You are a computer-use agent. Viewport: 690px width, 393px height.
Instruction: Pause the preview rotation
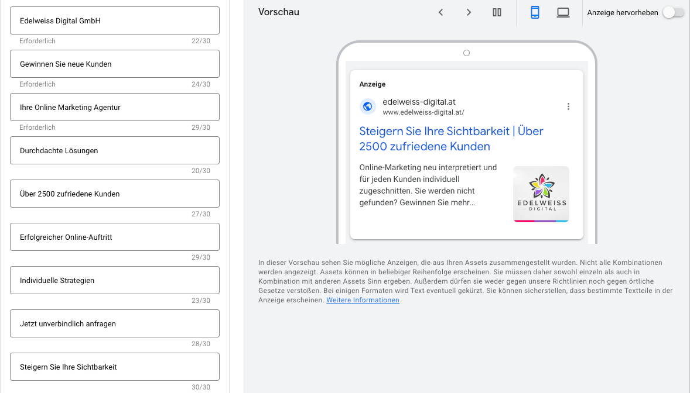click(x=497, y=12)
